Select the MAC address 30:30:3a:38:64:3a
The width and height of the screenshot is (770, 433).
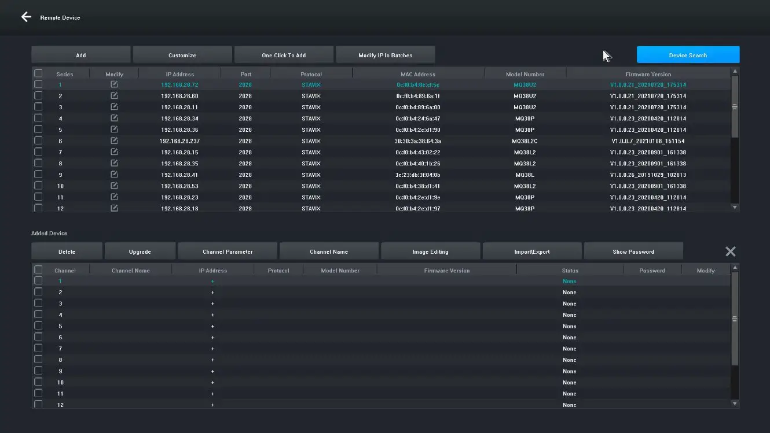coord(418,141)
